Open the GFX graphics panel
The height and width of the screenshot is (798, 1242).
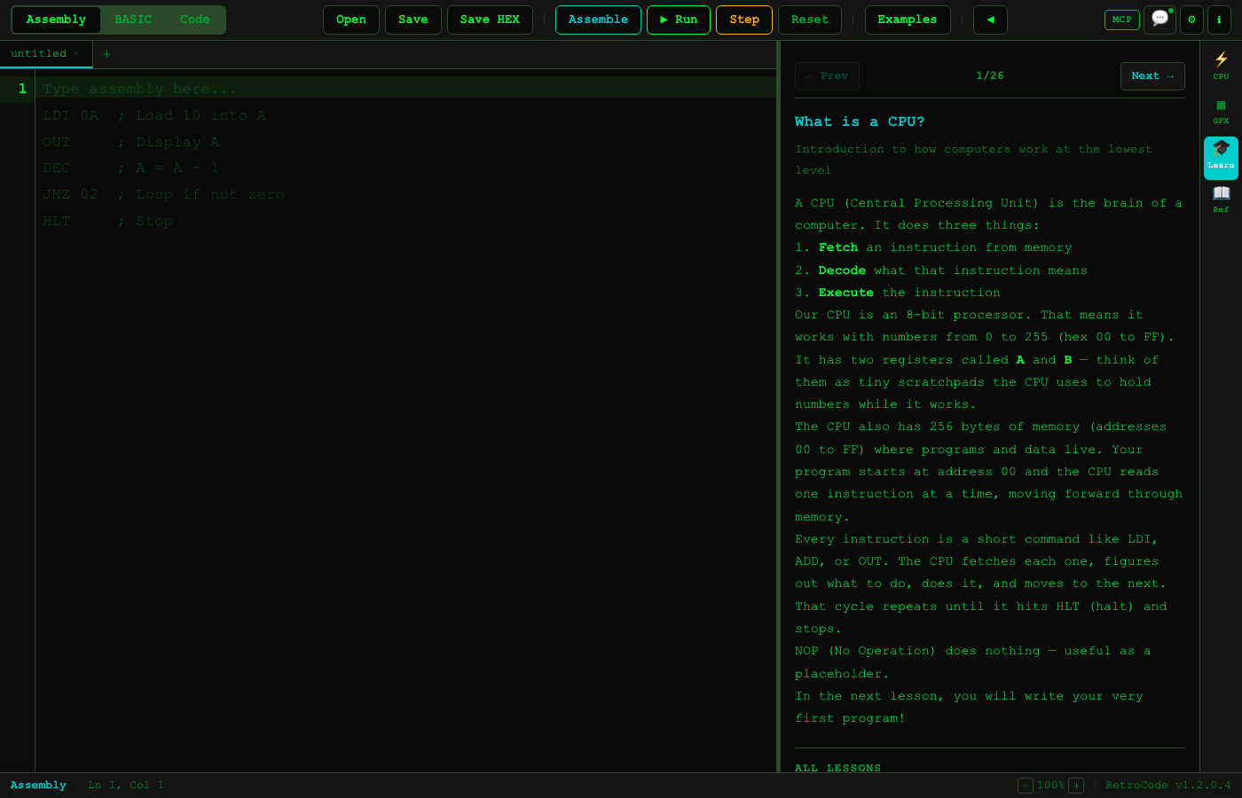pos(1221,111)
